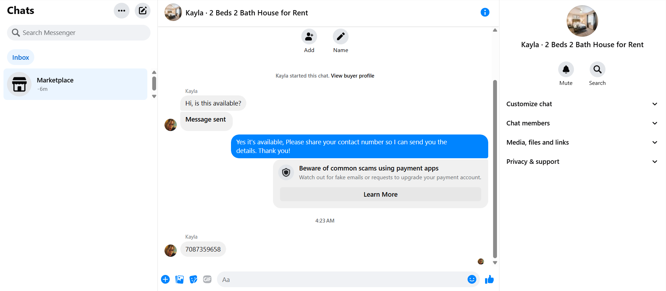The width and height of the screenshot is (666, 291).
Task: Attach a photo using the image icon
Action: [x=180, y=279]
